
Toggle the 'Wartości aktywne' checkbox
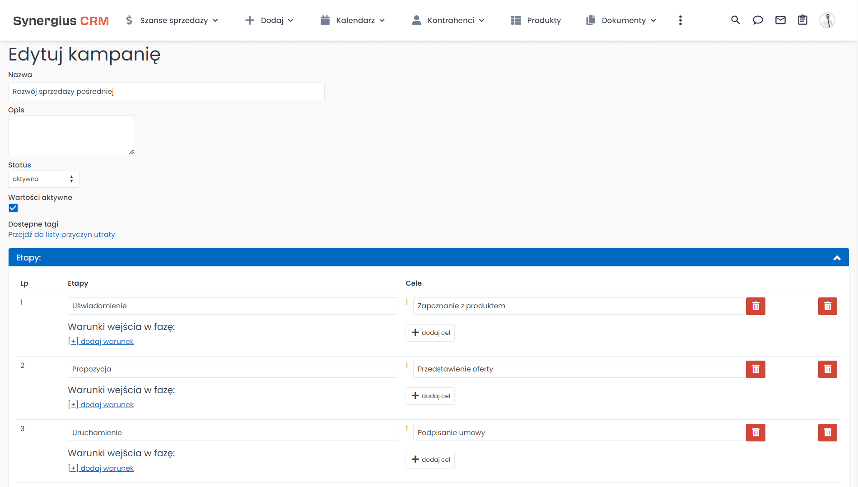[x=14, y=208]
